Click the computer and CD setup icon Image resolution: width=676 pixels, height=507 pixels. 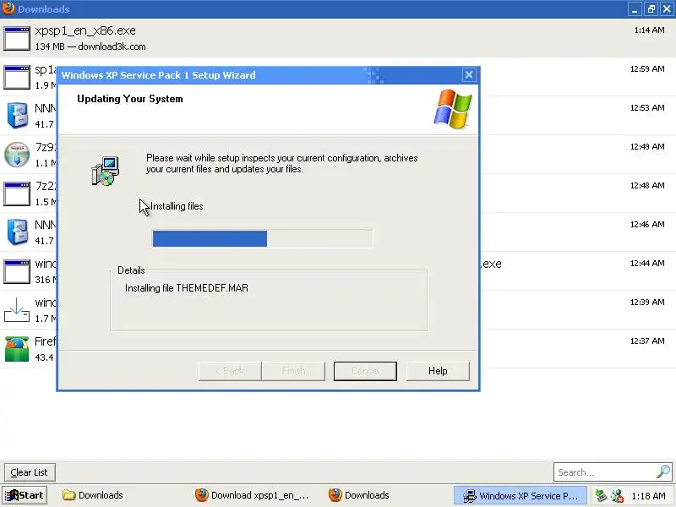point(105,172)
